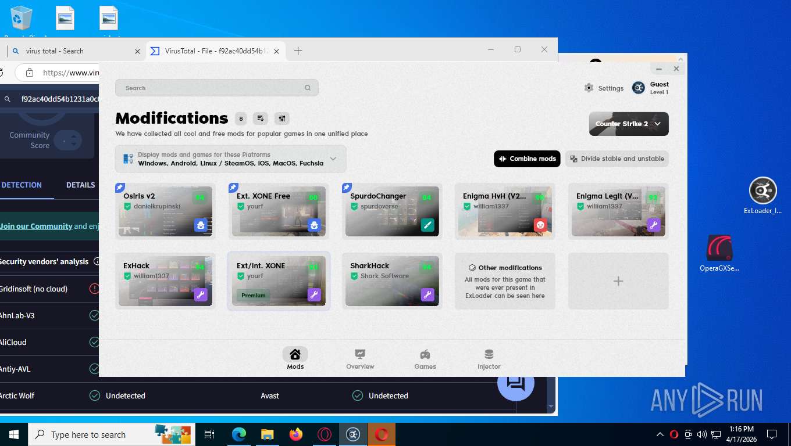The width and height of the screenshot is (791, 446).
Task: Switch to the Games tab
Action: [x=425, y=358]
